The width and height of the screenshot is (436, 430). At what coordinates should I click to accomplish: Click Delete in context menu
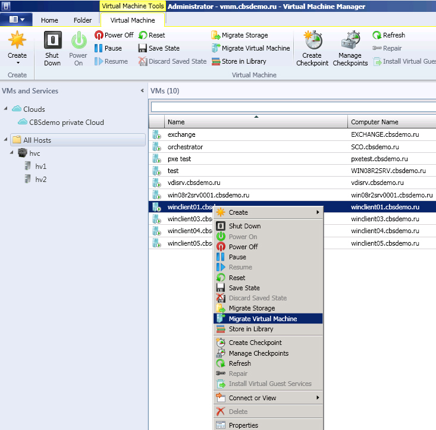click(268, 412)
